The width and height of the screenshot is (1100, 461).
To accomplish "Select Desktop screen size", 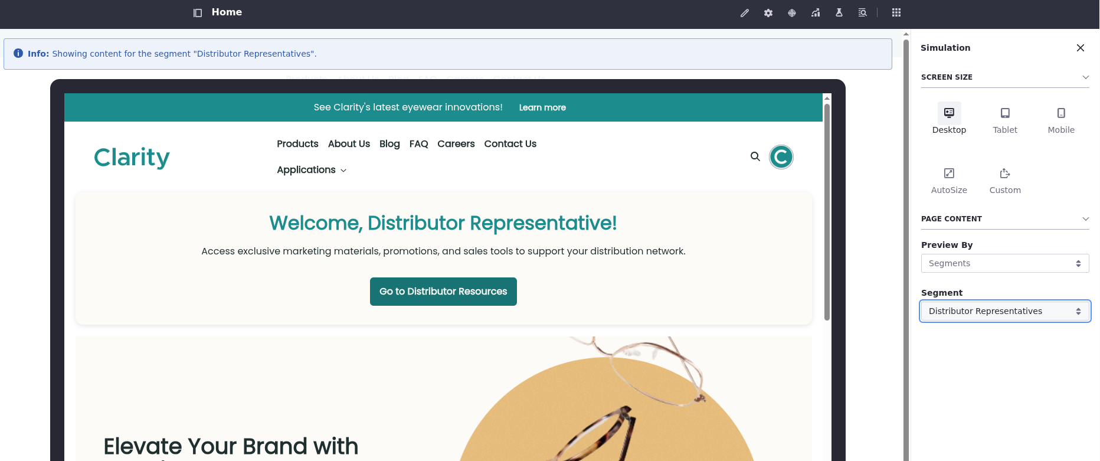I will coord(949,119).
